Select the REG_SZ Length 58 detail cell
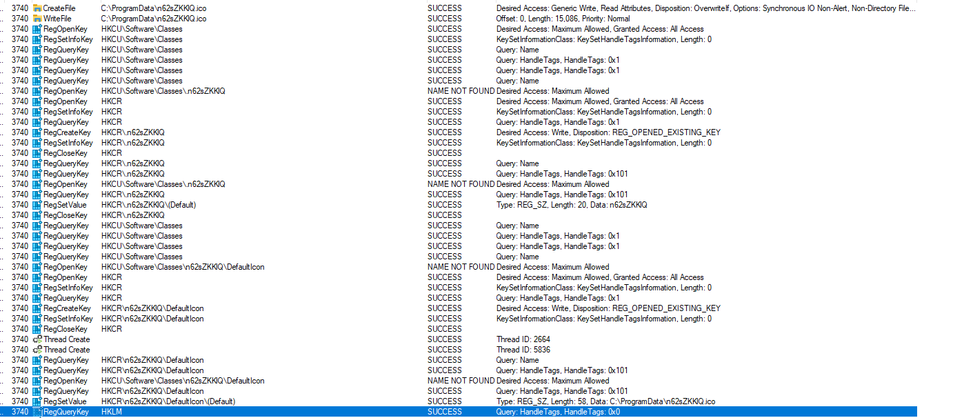This screenshot has width=953, height=418. [605, 401]
